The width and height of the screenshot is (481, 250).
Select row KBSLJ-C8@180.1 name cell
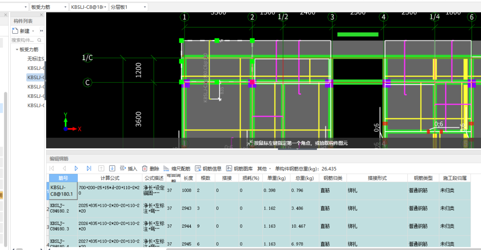point(63,191)
